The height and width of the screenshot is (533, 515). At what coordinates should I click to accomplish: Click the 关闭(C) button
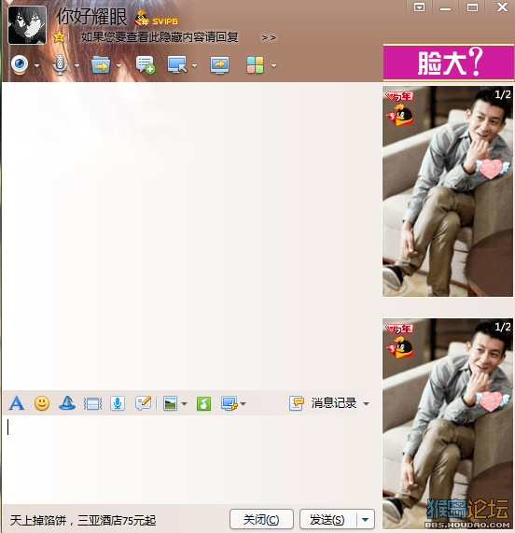click(x=261, y=519)
